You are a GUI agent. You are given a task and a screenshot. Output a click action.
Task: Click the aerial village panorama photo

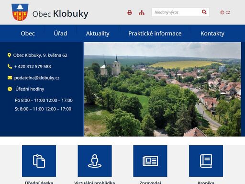click(163, 89)
